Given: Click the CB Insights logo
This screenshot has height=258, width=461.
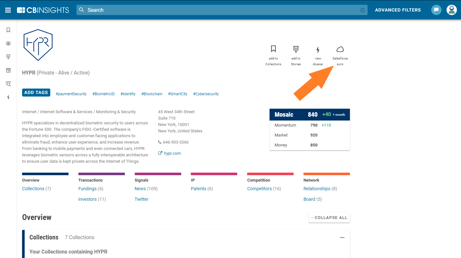Looking at the screenshot, I should [43, 10].
